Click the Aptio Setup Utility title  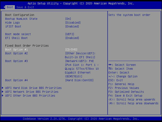point(81,3)
